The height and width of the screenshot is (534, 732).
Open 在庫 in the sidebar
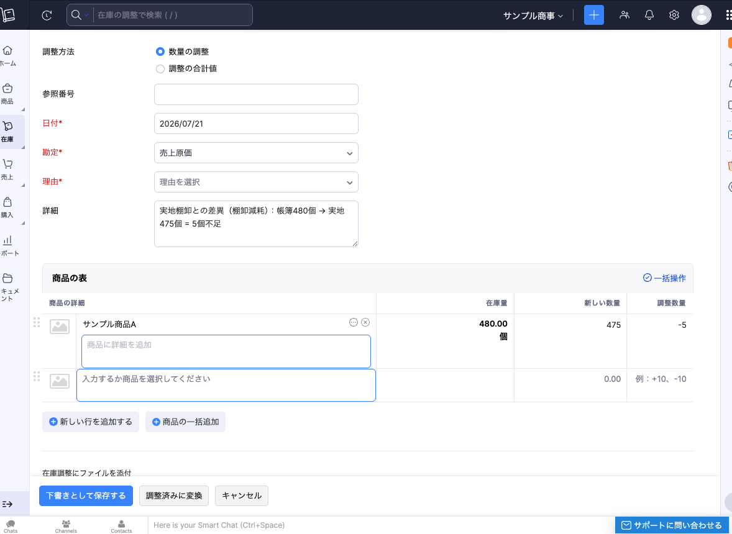point(7,132)
